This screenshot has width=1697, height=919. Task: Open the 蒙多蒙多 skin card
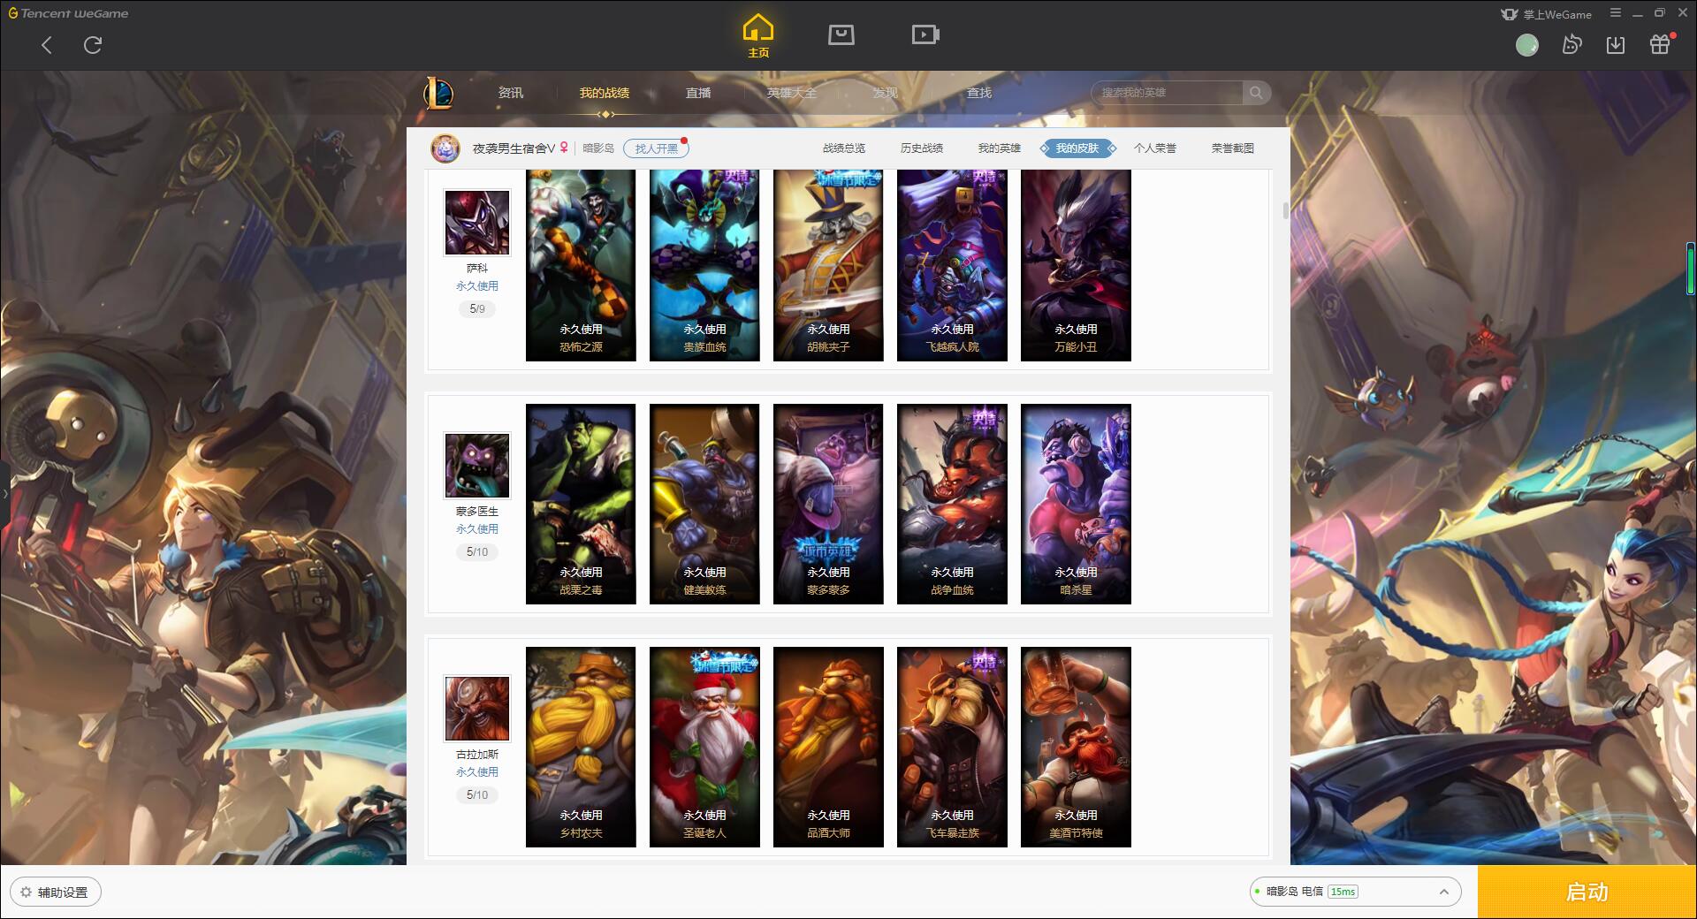828,504
